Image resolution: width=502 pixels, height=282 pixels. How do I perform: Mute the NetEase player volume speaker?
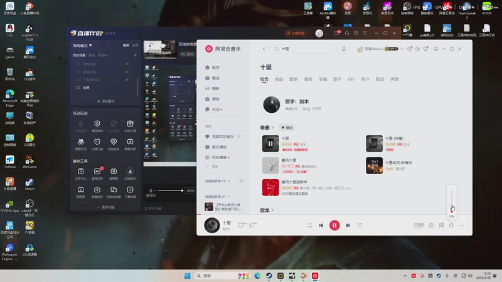click(451, 226)
